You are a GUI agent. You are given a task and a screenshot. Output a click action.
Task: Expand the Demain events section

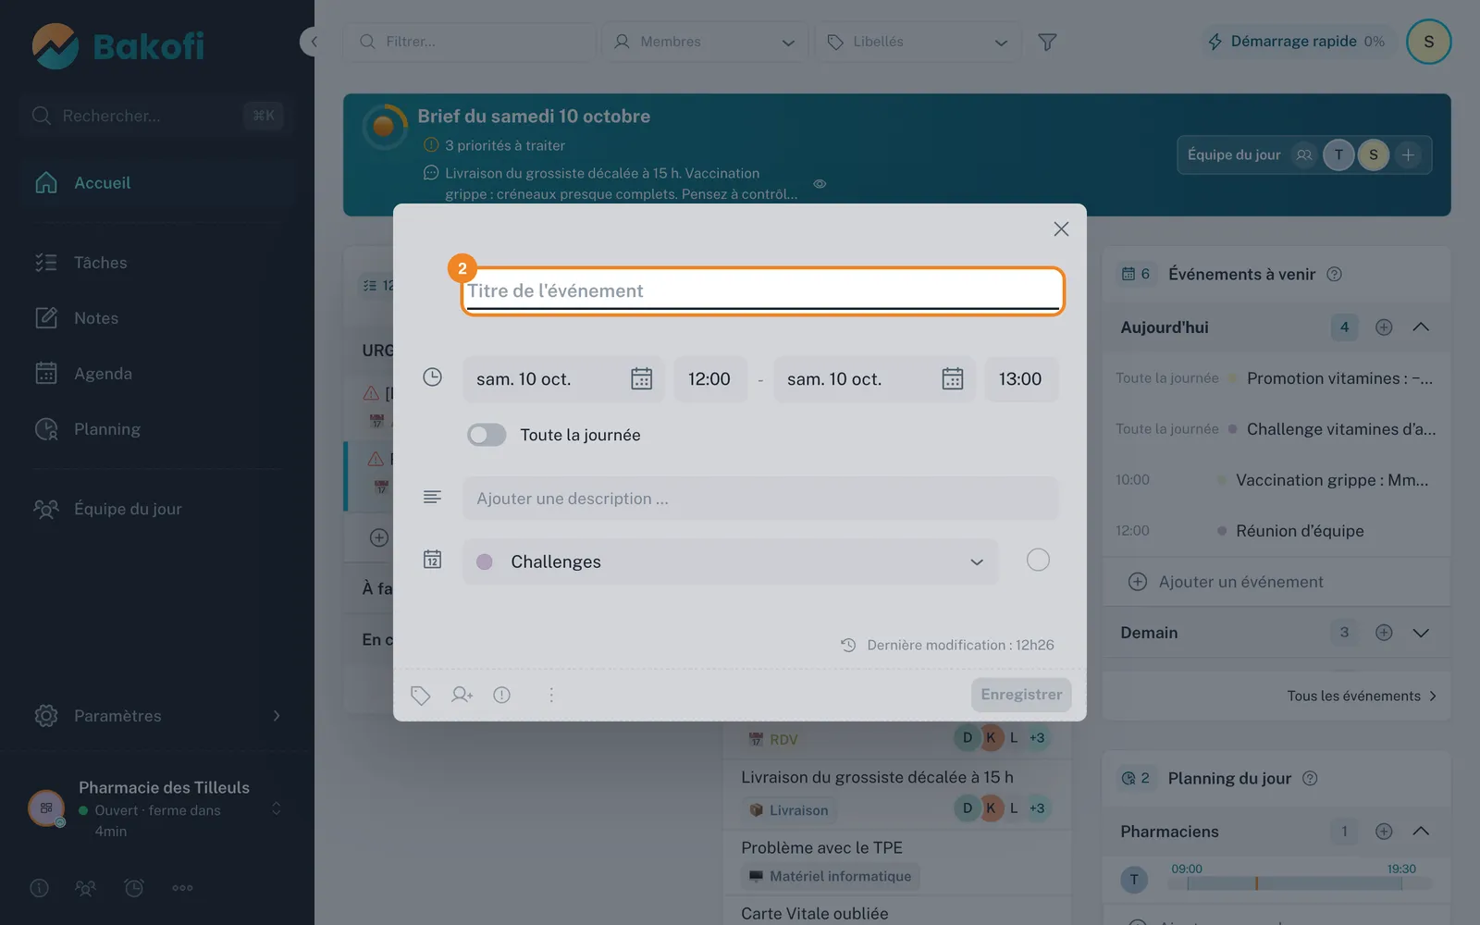tap(1421, 633)
